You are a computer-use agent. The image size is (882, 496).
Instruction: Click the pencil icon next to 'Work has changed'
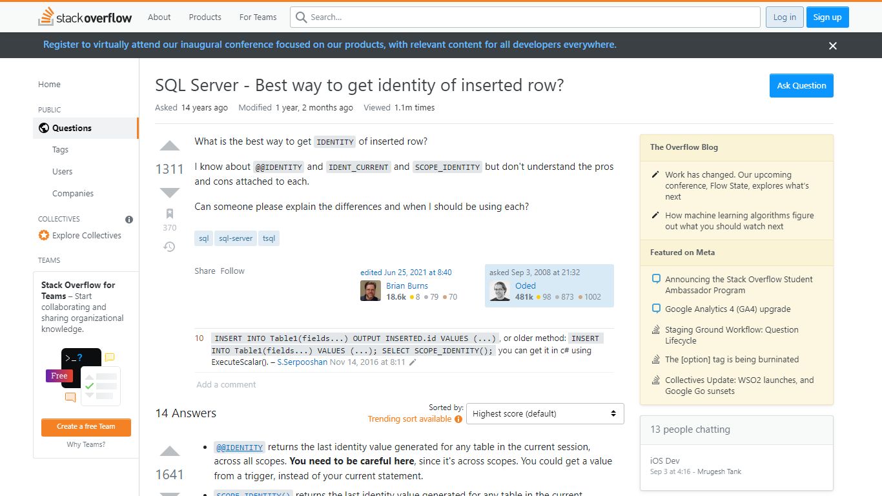pos(655,175)
